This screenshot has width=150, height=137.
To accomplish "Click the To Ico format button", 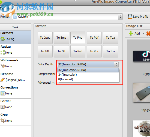I will point(110,51).
